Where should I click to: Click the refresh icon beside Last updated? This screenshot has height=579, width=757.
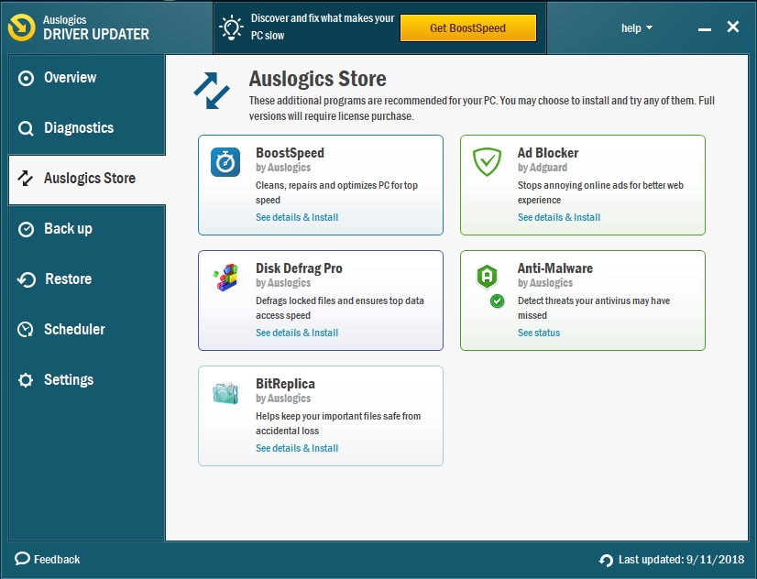(x=606, y=560)
